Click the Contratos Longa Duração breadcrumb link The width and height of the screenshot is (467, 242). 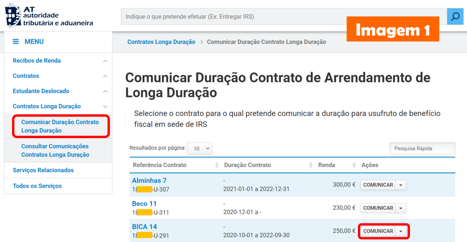161,42
